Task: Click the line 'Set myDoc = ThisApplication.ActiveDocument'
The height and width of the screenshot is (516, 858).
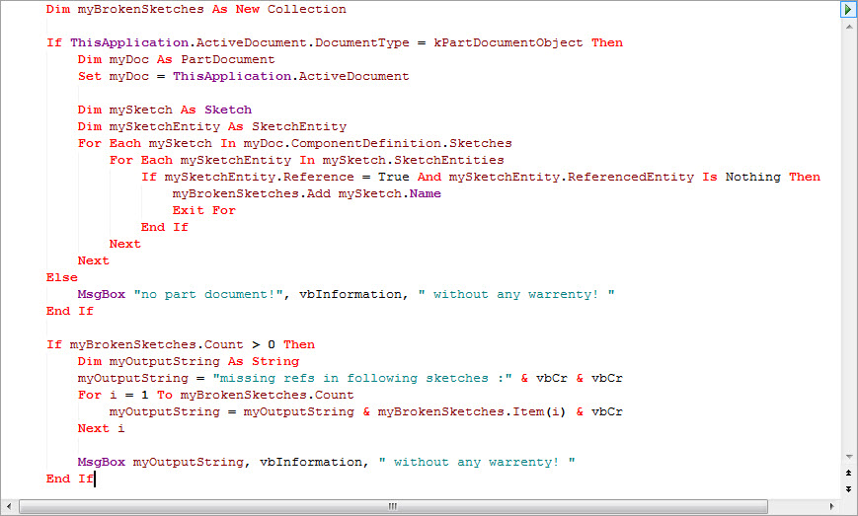Action: pos(244,77)
